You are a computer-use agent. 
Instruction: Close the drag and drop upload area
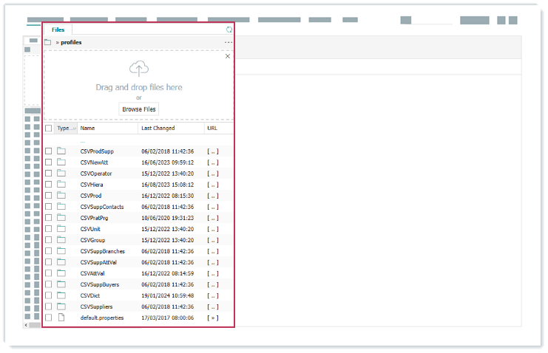point(227,56)
